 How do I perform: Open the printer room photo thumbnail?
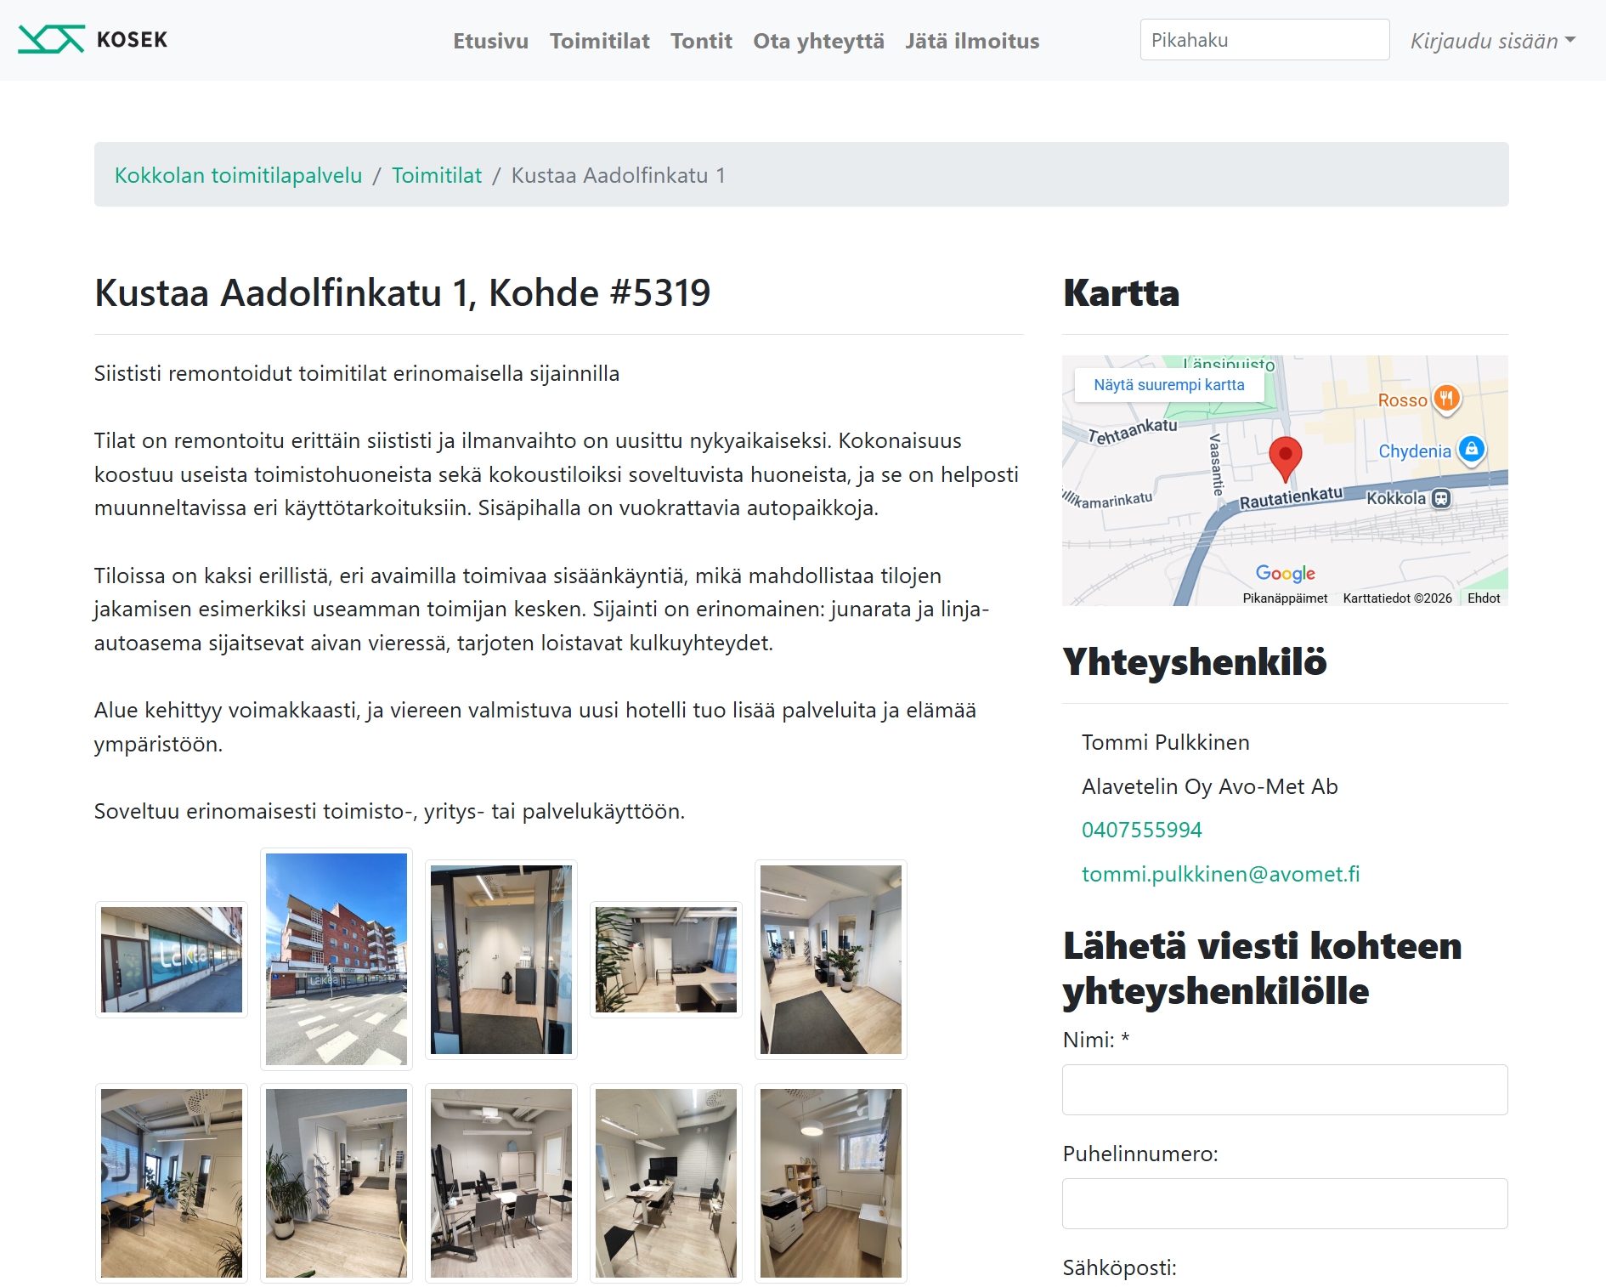(830, 1182)
